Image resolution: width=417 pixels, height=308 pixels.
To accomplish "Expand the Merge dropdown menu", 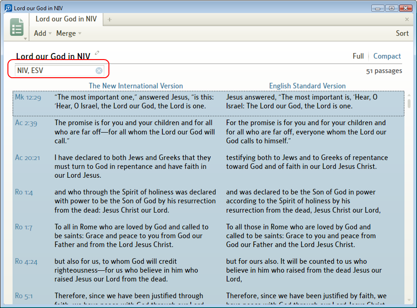I will (x=68, y=33).
